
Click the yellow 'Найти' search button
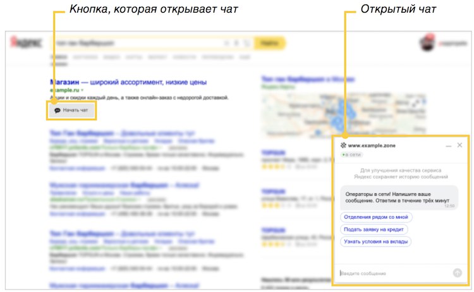coord(269,43)
